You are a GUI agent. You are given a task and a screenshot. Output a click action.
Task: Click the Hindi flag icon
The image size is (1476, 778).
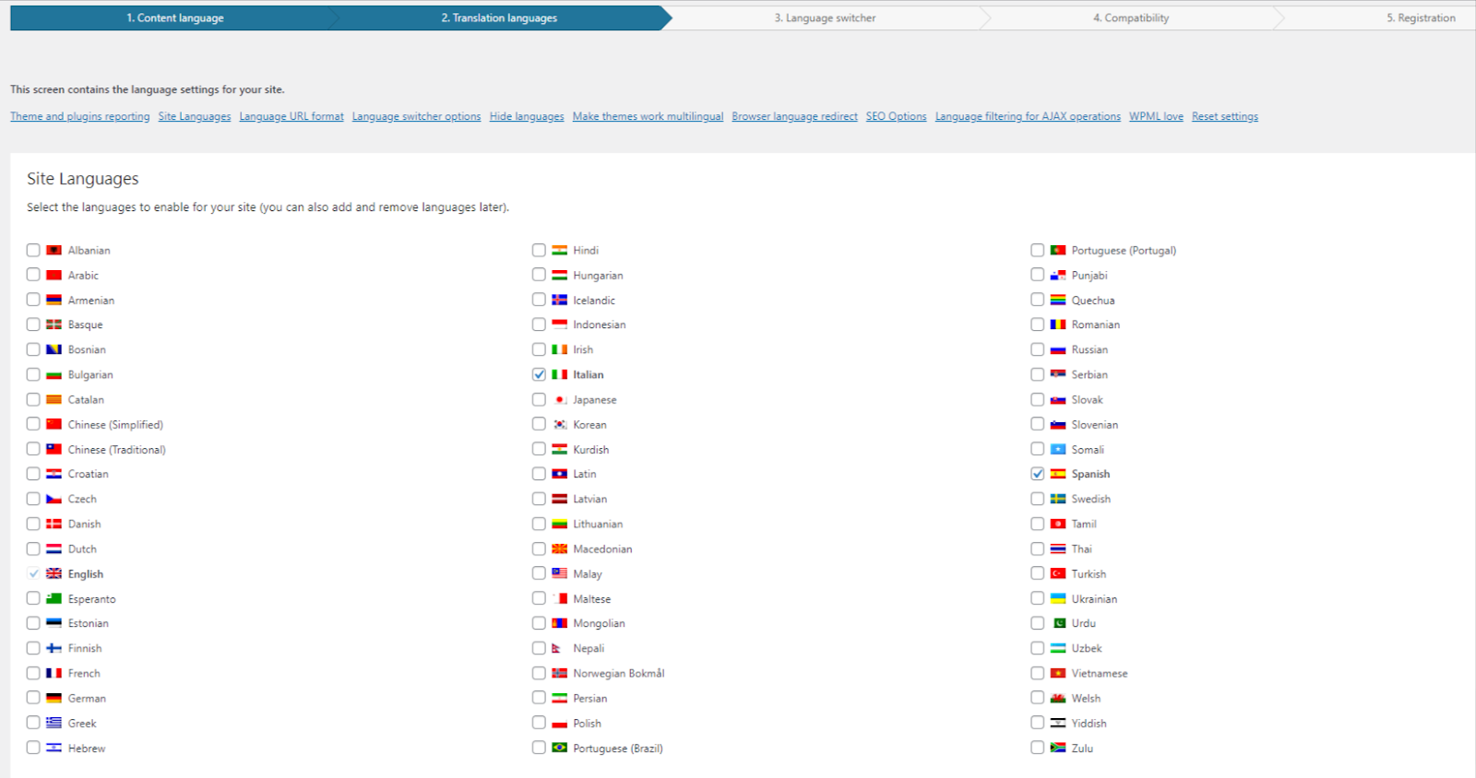[559, 251]
